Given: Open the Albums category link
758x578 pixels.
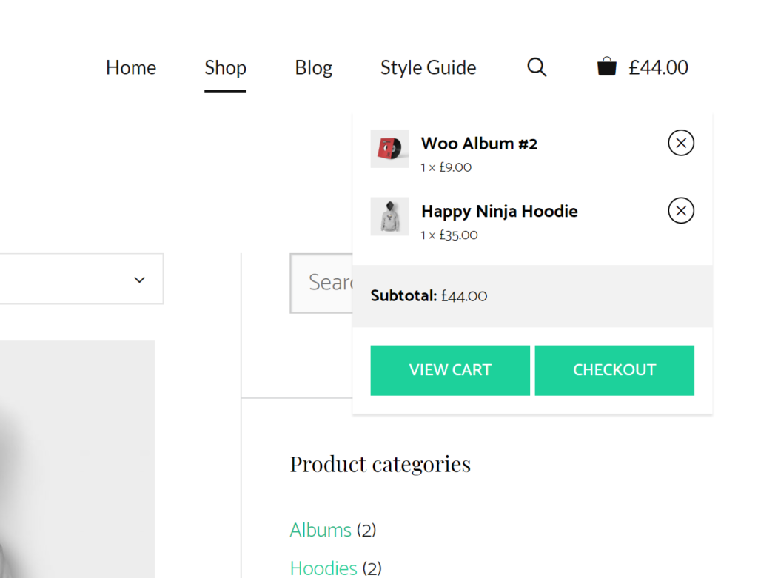Looking at the screenshot, I should tap(321, 530).
